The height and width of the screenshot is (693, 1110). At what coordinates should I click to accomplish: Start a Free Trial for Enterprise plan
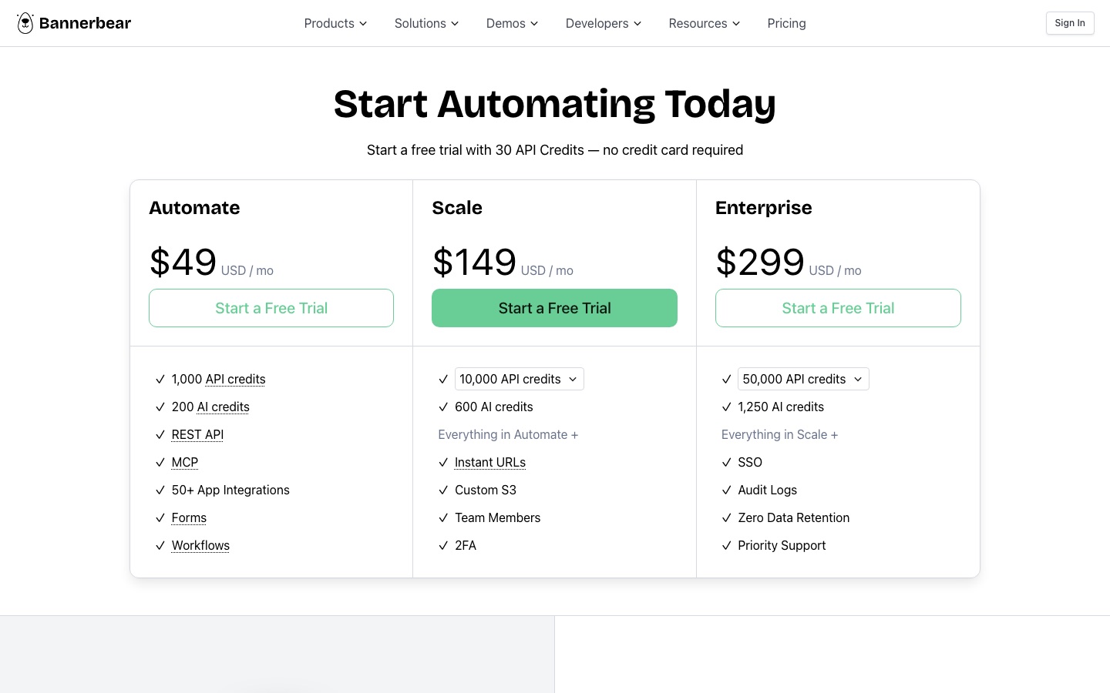coord(838,308)
